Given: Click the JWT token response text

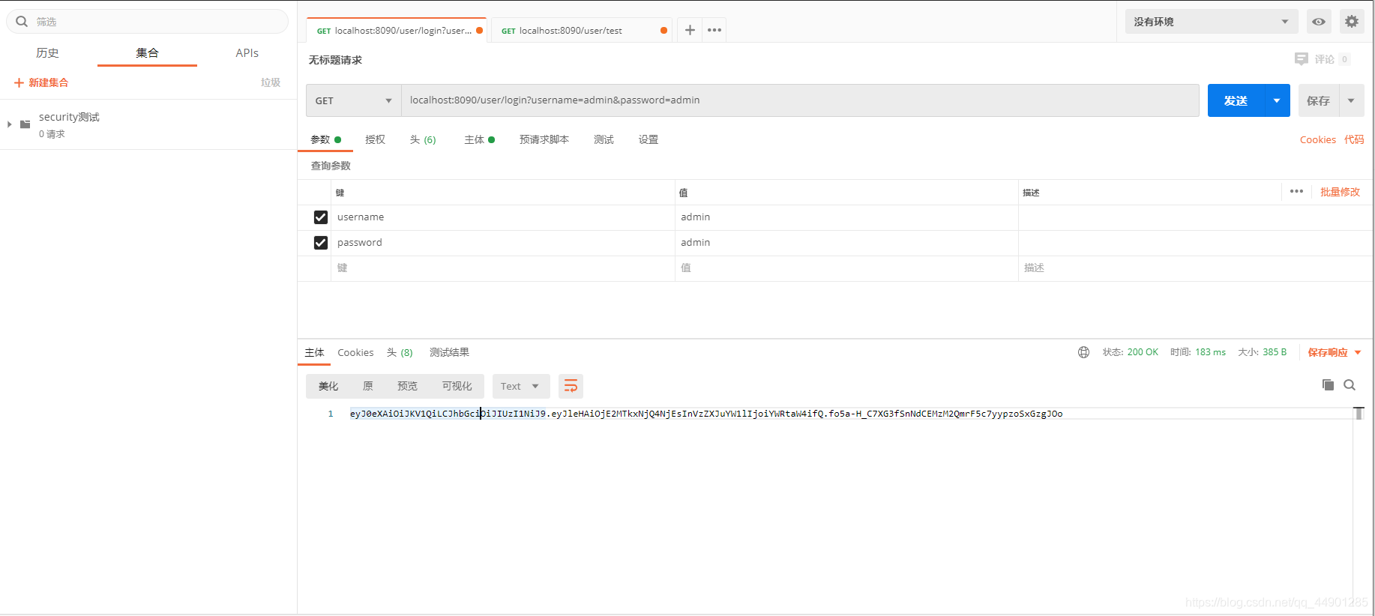Looking at the screenshot, I should (706, 414).
